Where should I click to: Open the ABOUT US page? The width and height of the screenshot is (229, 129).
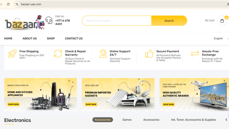29,38
